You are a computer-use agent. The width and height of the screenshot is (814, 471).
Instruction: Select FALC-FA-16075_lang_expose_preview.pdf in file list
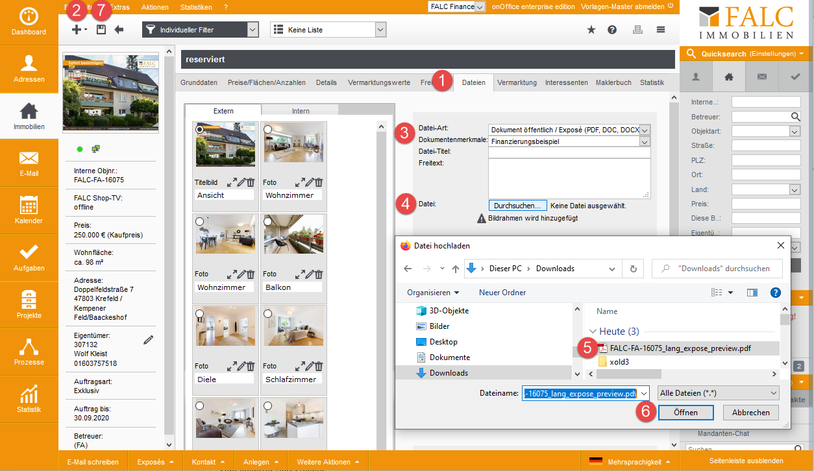point(680,348)
